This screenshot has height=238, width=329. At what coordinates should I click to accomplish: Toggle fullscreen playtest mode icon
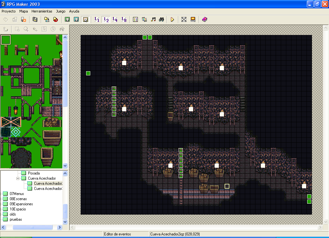point(184,20)
